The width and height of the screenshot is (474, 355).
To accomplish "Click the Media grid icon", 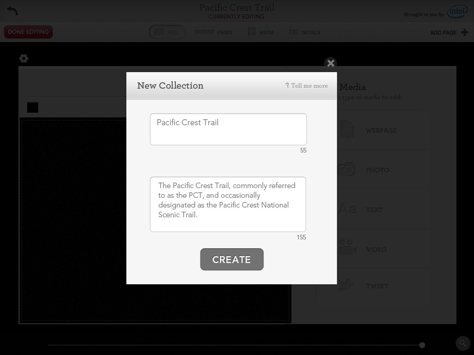I will click(252, 32).
